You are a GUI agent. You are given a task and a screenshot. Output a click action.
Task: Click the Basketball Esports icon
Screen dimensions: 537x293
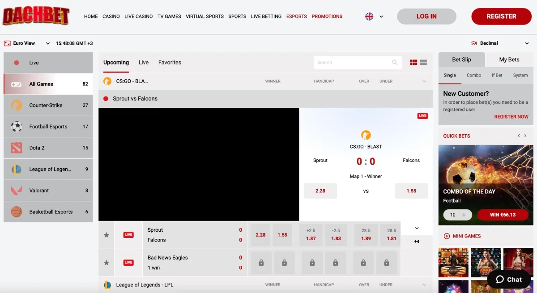(x=17, y=212)
